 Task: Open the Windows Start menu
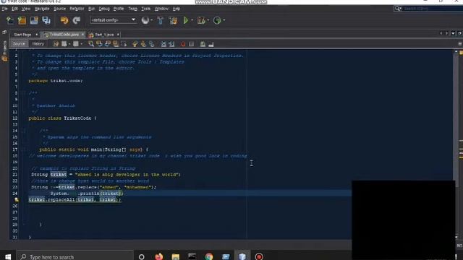click(8, 257)
